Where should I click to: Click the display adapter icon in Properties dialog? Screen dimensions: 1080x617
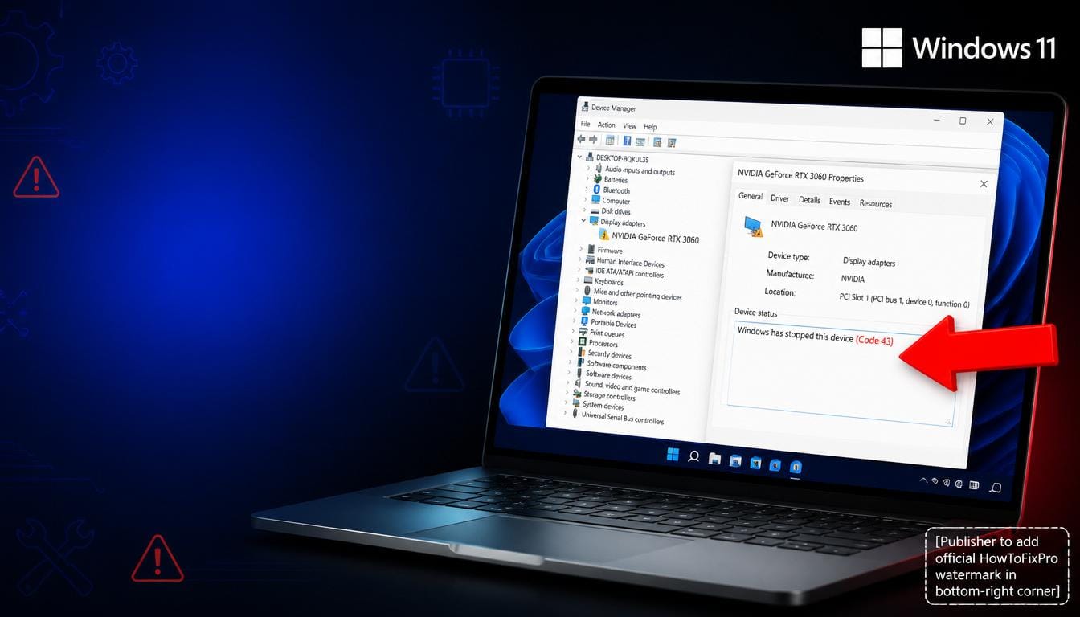click(x=753, y=226)
